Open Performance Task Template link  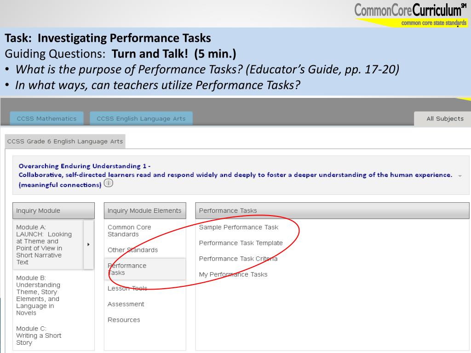pos(241,243)
